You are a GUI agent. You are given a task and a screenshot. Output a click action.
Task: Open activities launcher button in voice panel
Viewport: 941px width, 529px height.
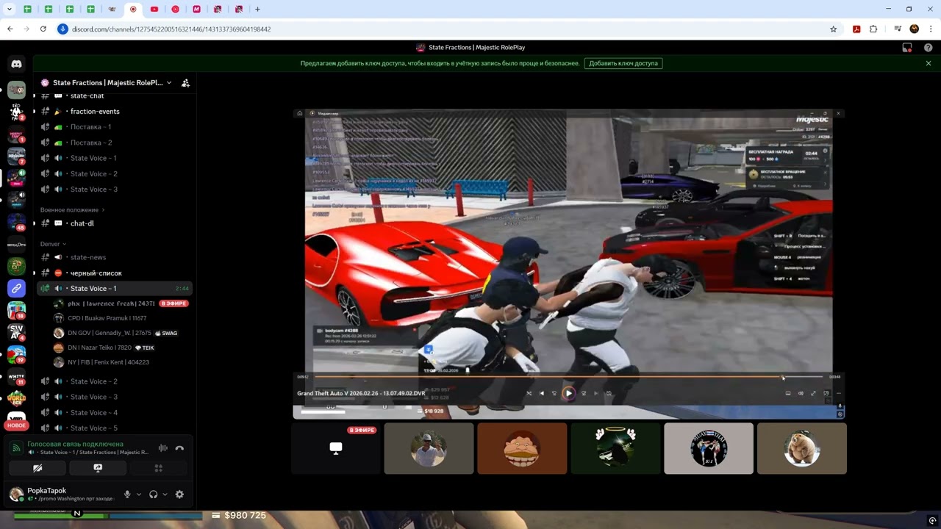point(158,468)
